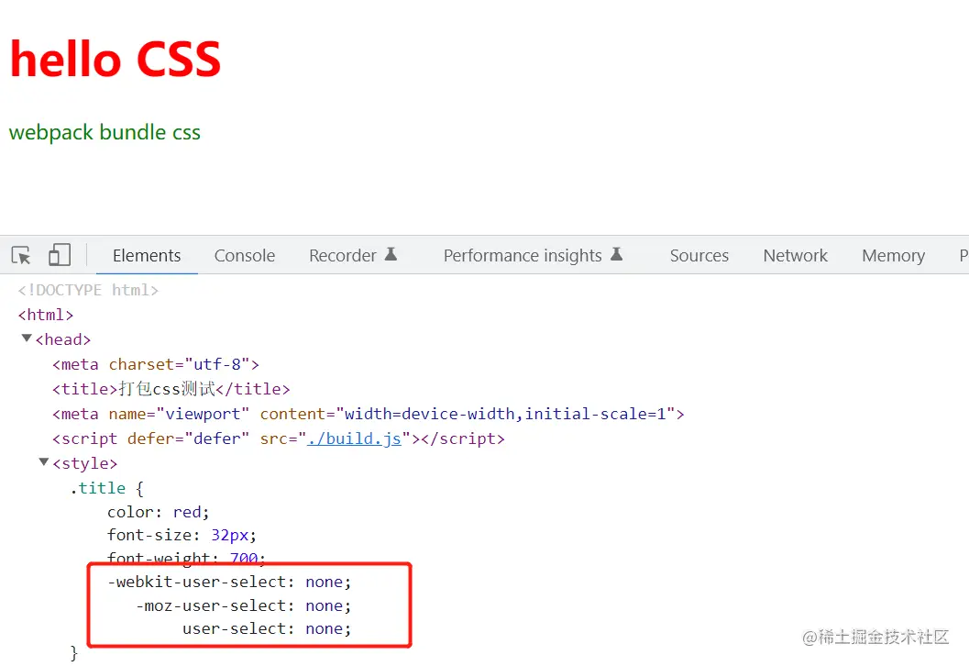Click the Performance insights flask icon
This screenshot has width=969, height=666.
click(616, 253)
